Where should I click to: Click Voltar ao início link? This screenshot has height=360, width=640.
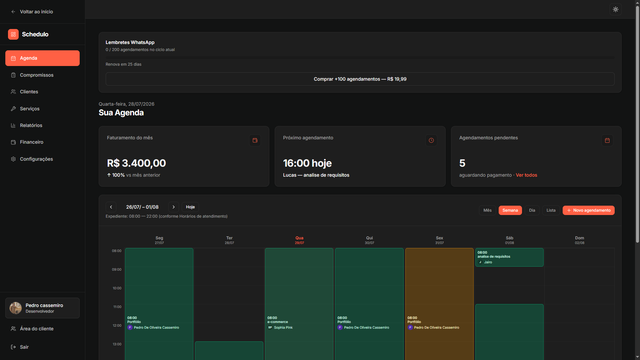point(32,12)
